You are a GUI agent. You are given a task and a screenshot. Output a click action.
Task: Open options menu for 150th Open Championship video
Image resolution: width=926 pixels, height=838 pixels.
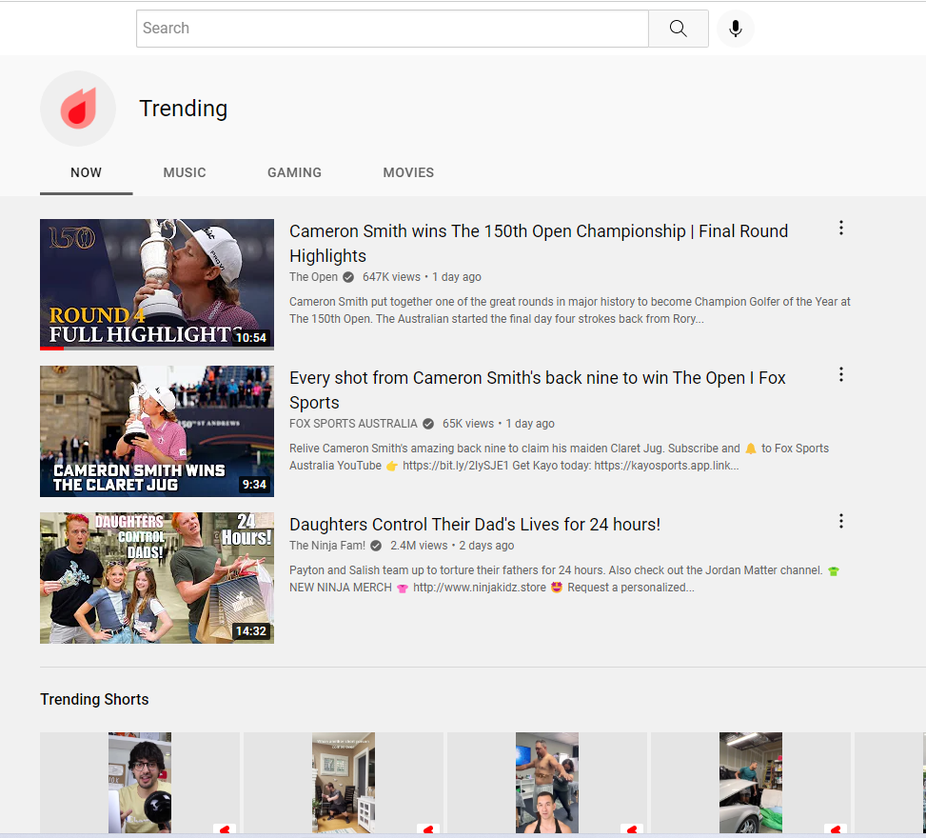point(840,228)
